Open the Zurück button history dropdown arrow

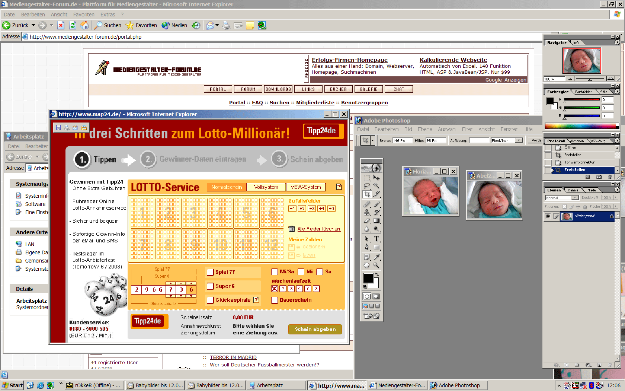(33, 25)
